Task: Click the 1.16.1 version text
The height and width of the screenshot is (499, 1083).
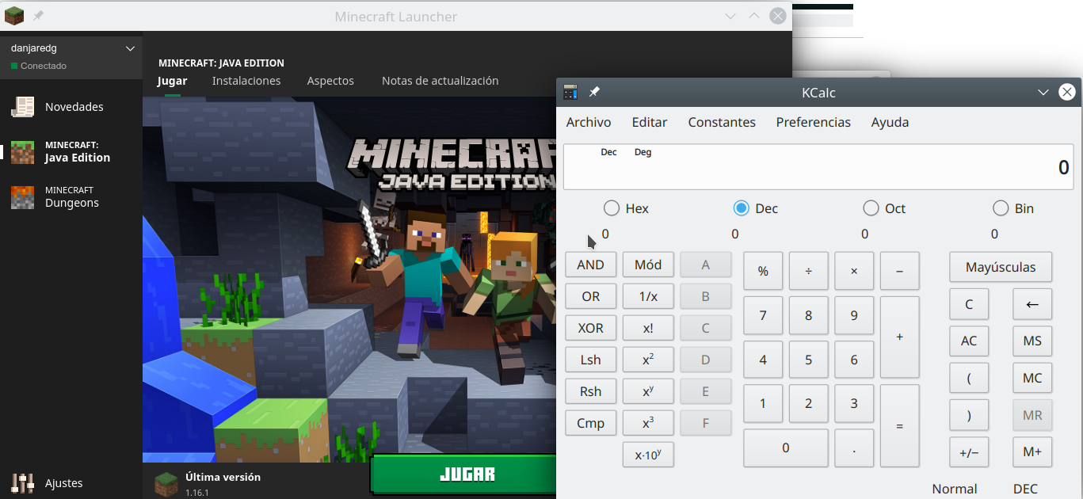Action: (196, 493)
